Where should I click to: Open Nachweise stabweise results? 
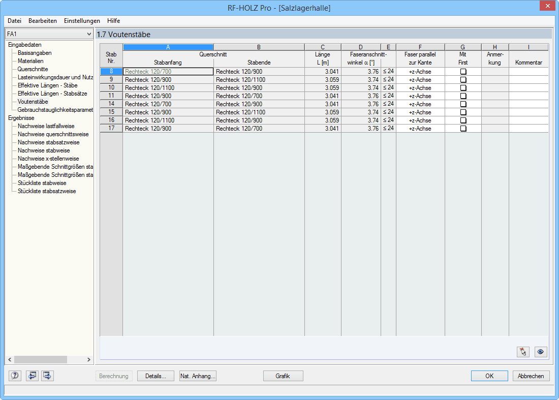[x=44, y=150]
